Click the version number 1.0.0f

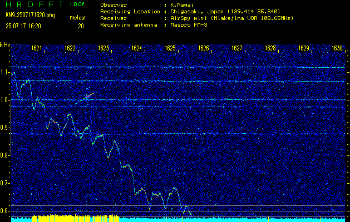click(x=77, y=4)
